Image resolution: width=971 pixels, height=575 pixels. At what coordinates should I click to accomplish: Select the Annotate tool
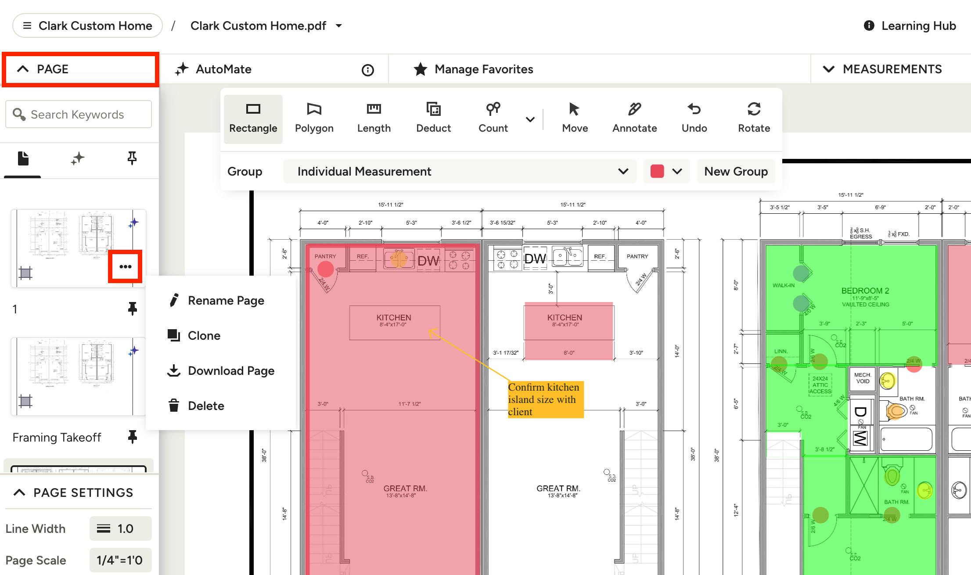tap(634, 118)
